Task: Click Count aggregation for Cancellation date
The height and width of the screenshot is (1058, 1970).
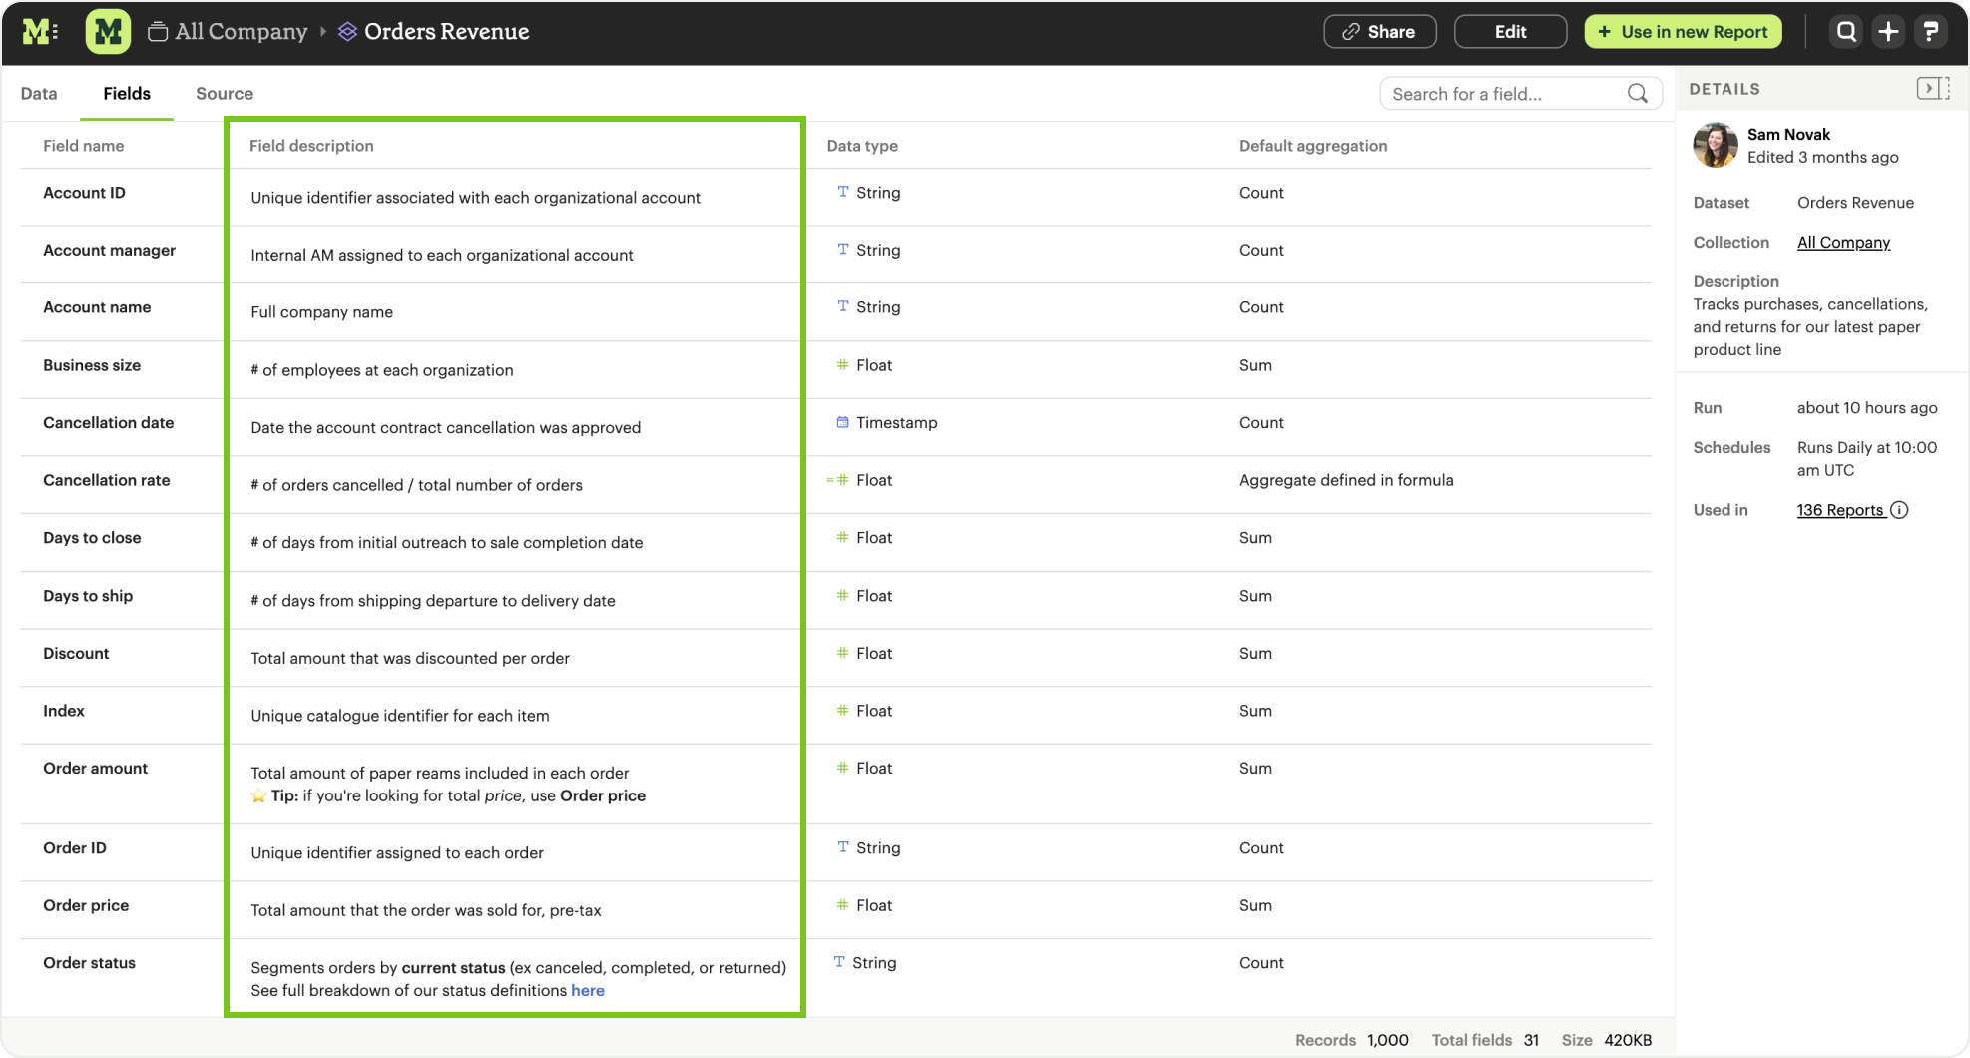Action: pyautogui.click(x=1261, y=423)
